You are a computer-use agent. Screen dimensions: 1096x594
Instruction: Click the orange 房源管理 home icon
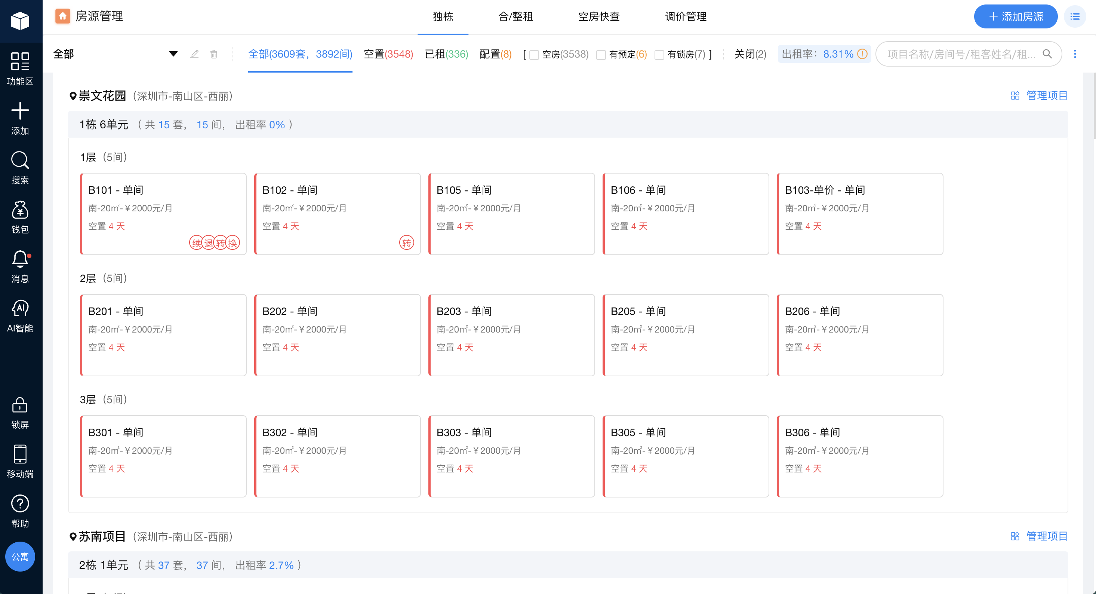tap(62, 16)
